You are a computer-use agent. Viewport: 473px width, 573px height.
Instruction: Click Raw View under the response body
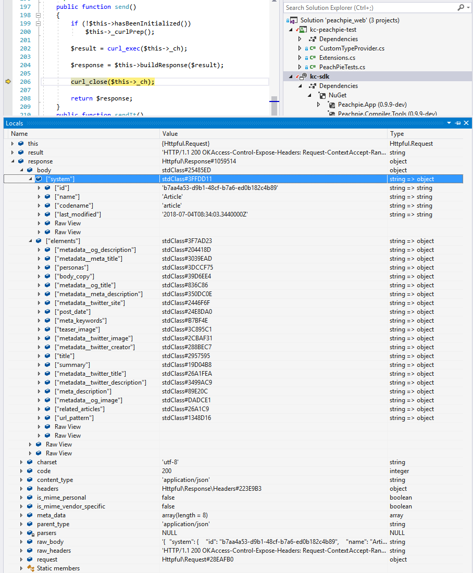(x=67, y=444)
